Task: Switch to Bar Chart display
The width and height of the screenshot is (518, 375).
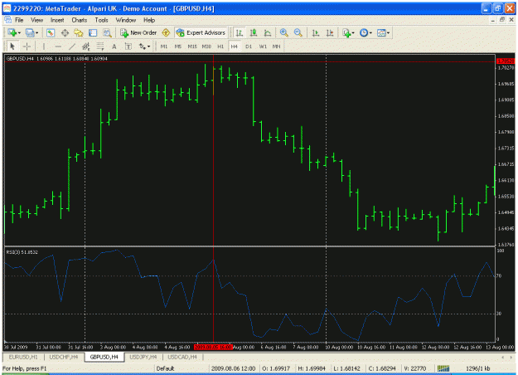Action: (x=240, y=32)
